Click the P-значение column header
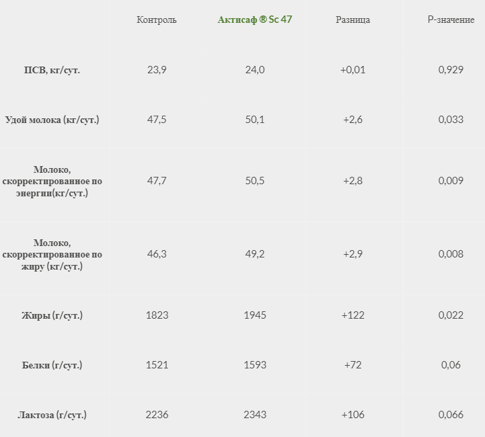Viewport: 485px width, 437px height. click(x=451, y=19)
